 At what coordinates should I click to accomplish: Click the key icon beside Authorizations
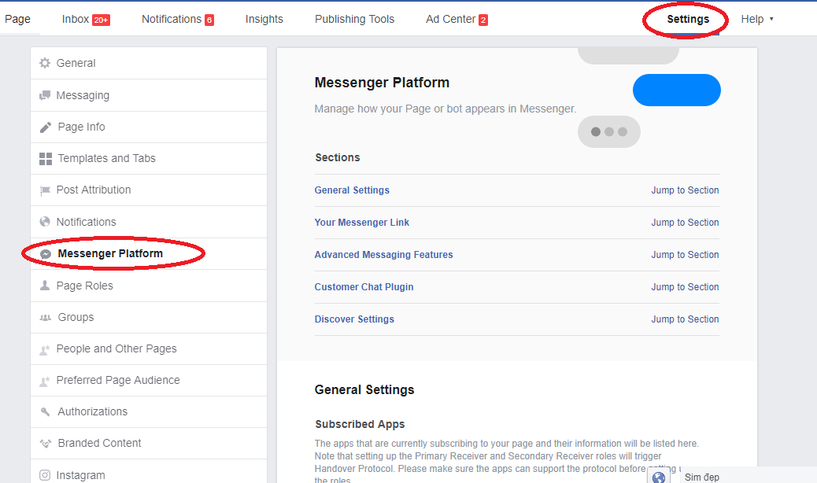pos(45,412)
